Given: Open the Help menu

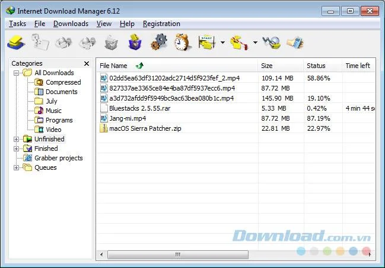Looking at the screenshot, I should (x=127, y=24).
